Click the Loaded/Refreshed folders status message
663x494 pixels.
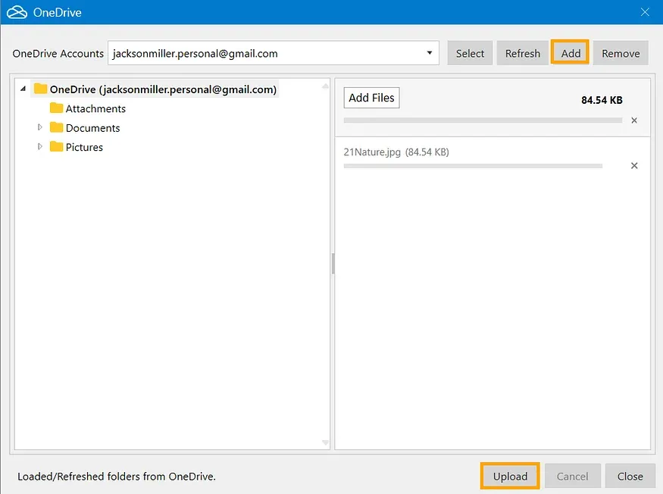click(x=116, y=477)
